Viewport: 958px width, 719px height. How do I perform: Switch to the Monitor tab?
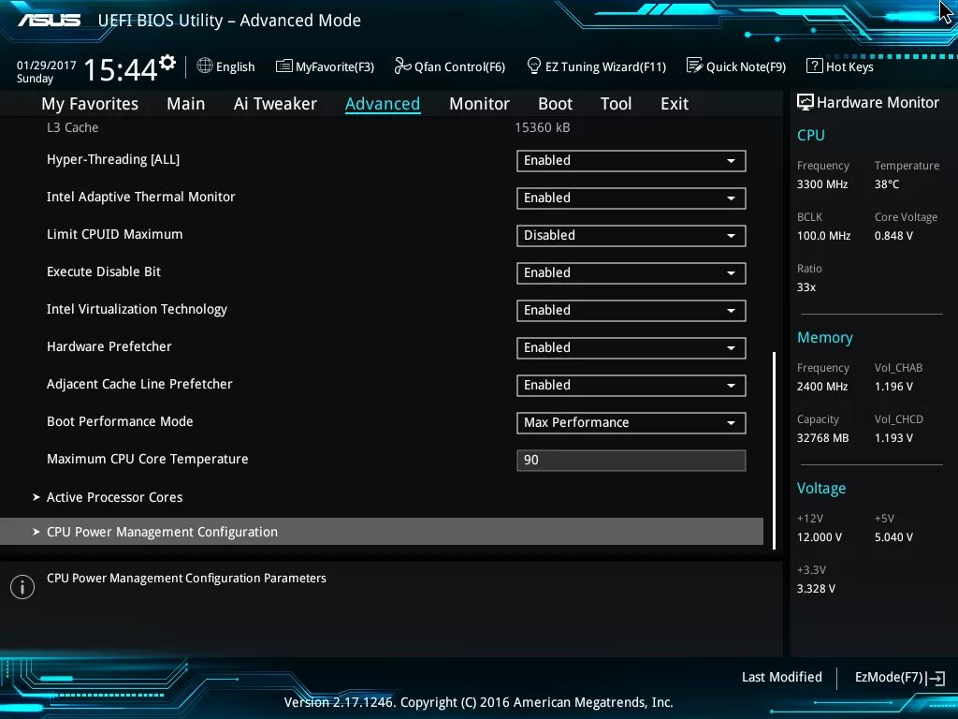coord(479,104)
